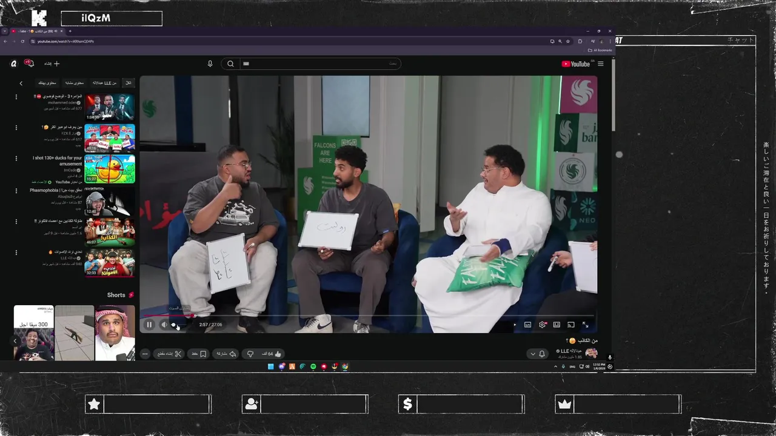Open more actions three-dot menu under video
776x436 pixels.
coord(145,354)
